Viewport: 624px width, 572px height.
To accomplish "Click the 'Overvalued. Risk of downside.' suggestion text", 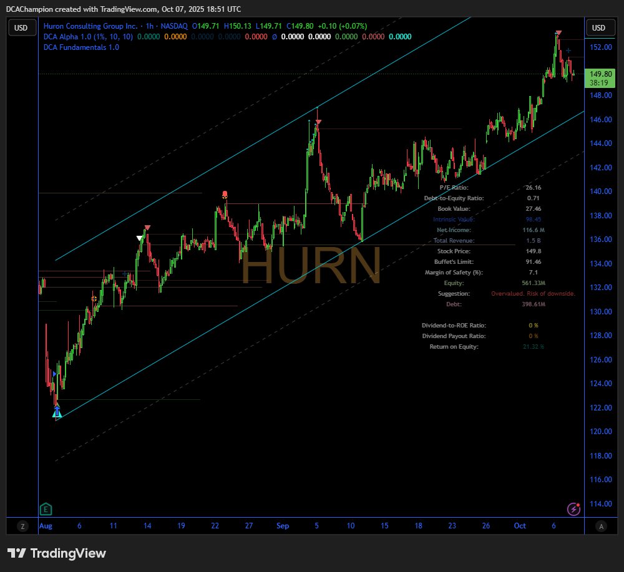I will [534, 294].
